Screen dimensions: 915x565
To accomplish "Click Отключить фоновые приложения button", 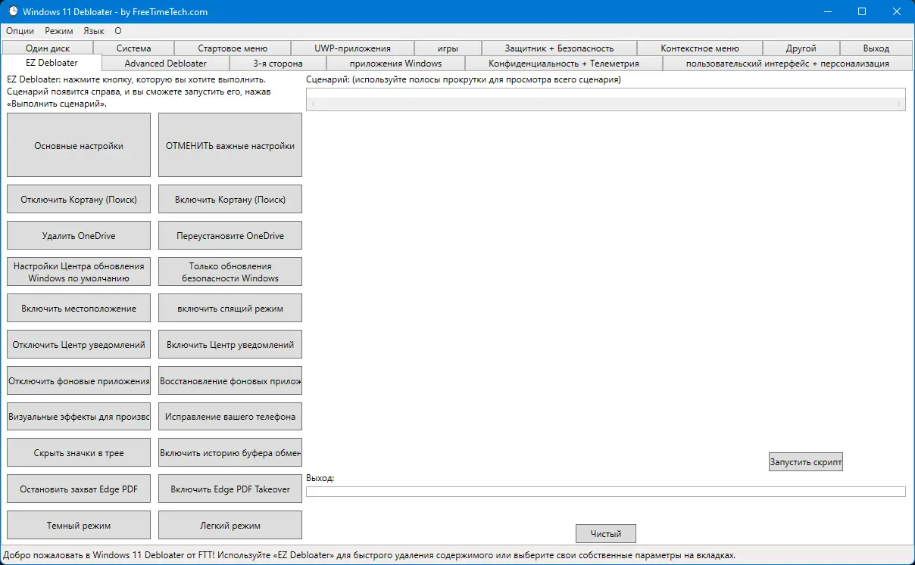I will point(79,380).
